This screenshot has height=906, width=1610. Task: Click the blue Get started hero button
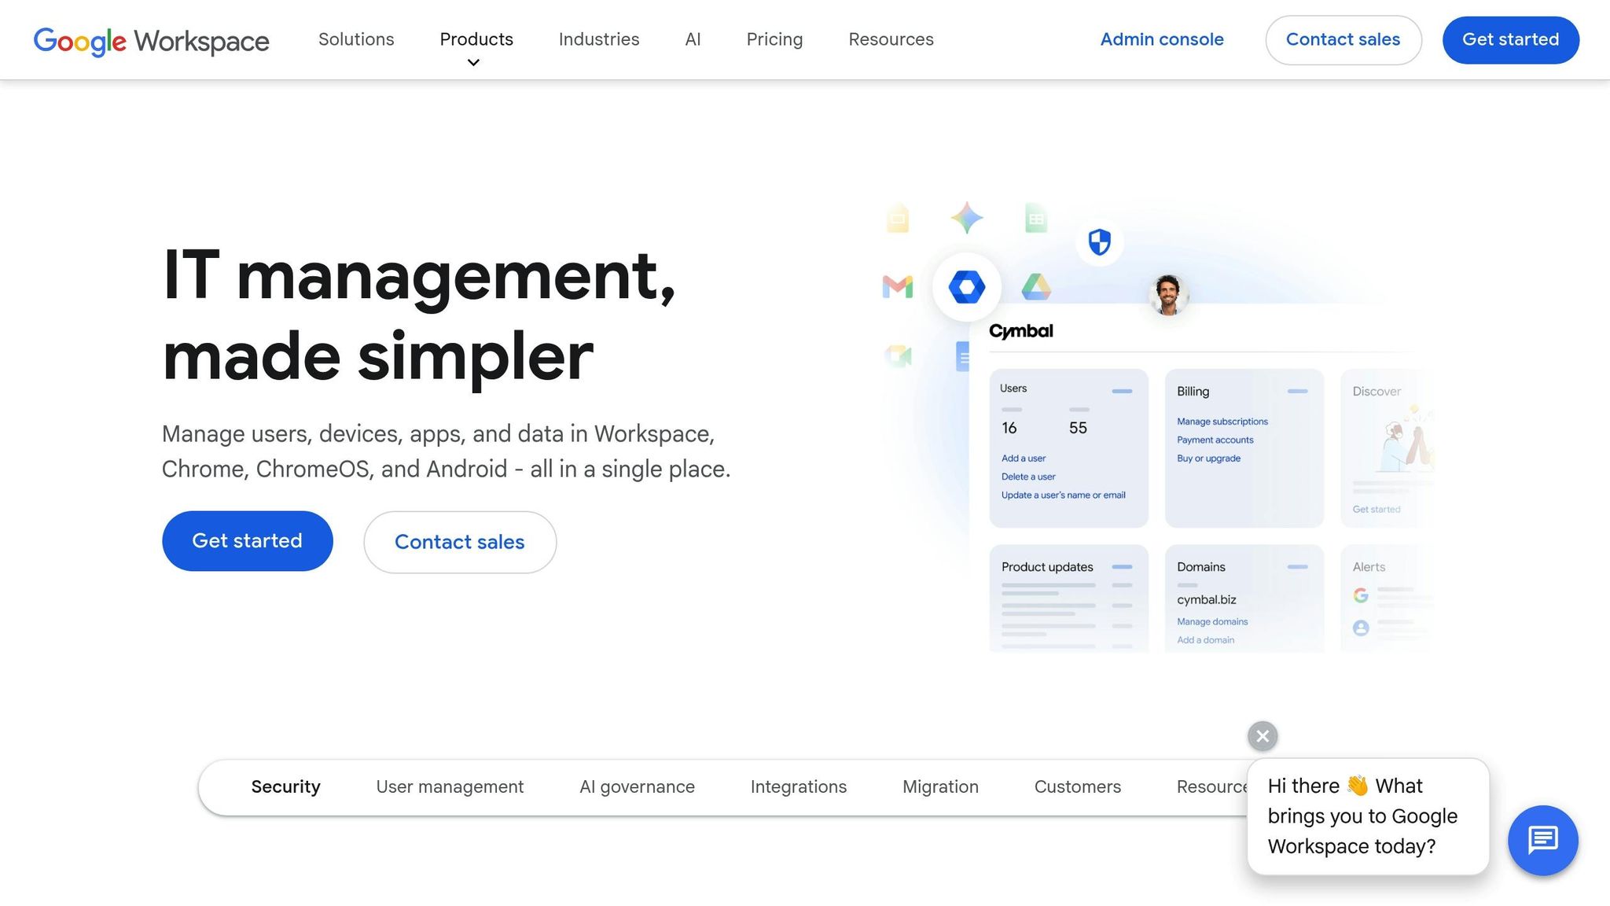point(247,541)
